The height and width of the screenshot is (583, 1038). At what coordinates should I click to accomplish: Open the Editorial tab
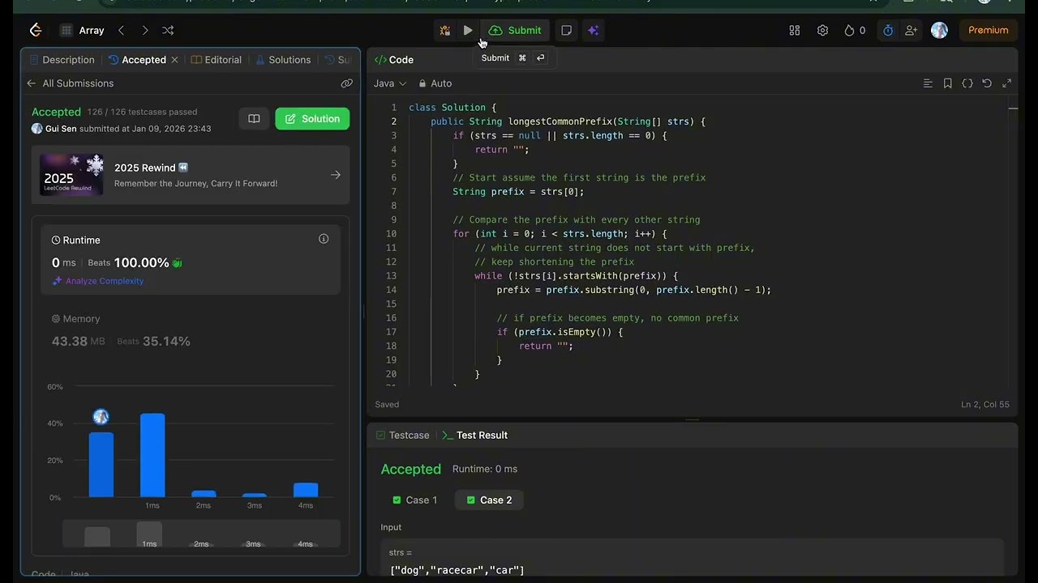217,60
